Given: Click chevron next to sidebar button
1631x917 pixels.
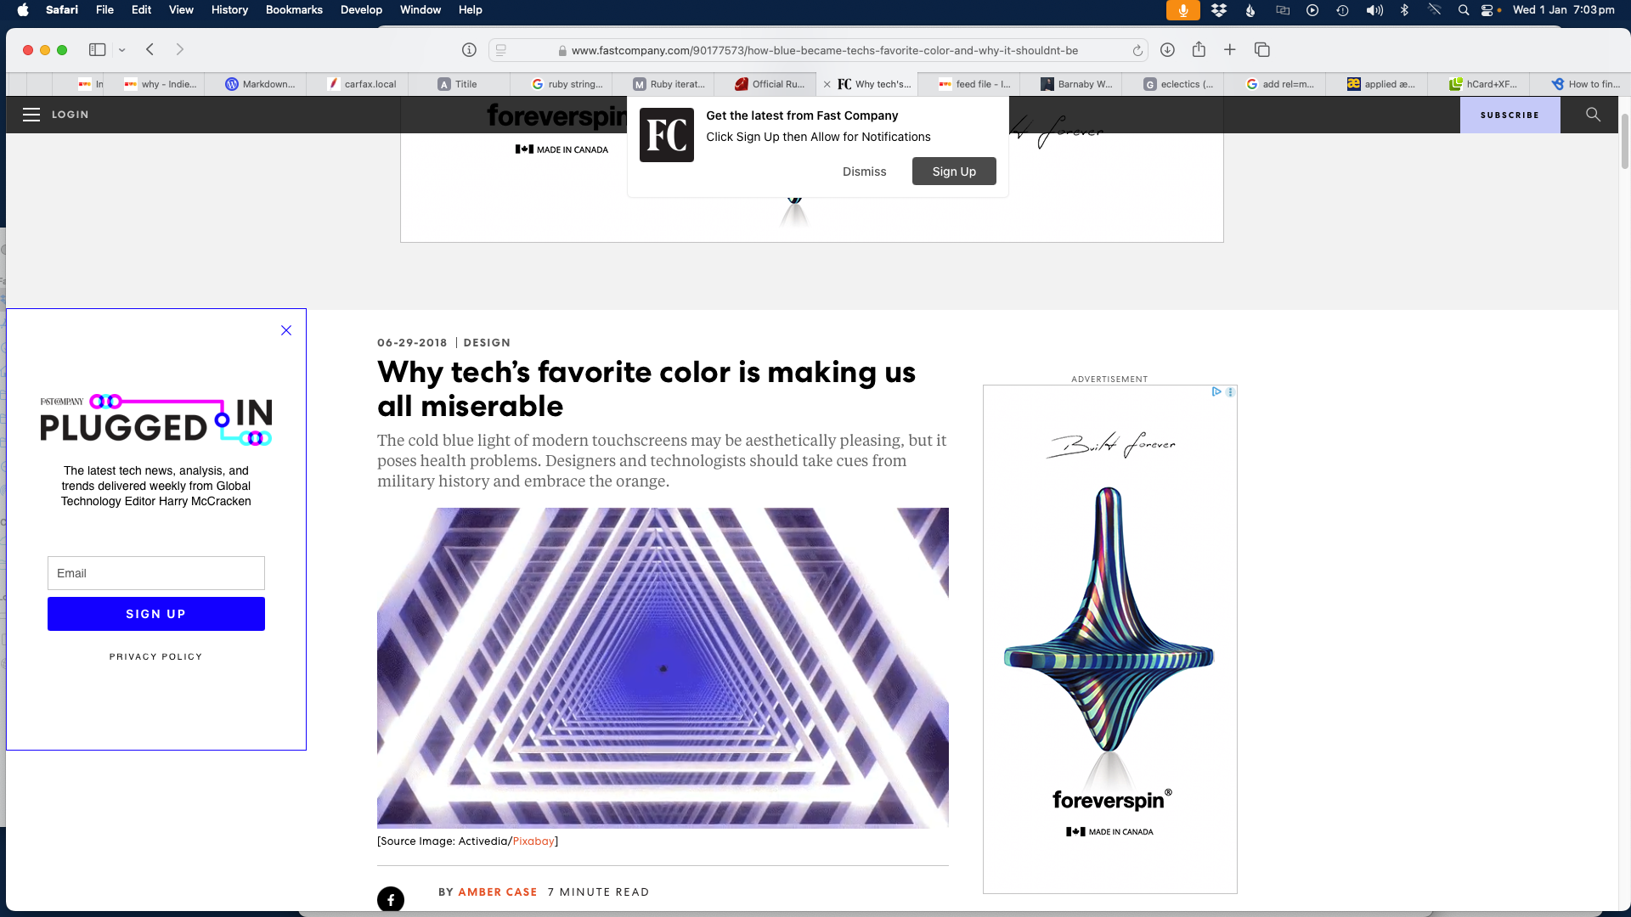Looking at the screenshot, I should [121, 49].
